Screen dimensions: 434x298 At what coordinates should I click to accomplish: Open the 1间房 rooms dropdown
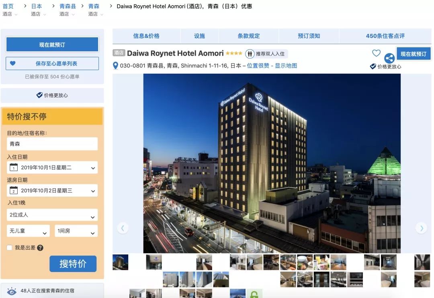76,231
